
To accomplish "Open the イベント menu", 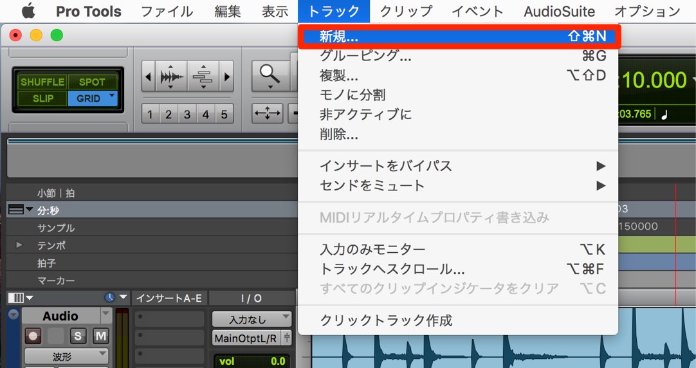I will [x=477, y=12].
